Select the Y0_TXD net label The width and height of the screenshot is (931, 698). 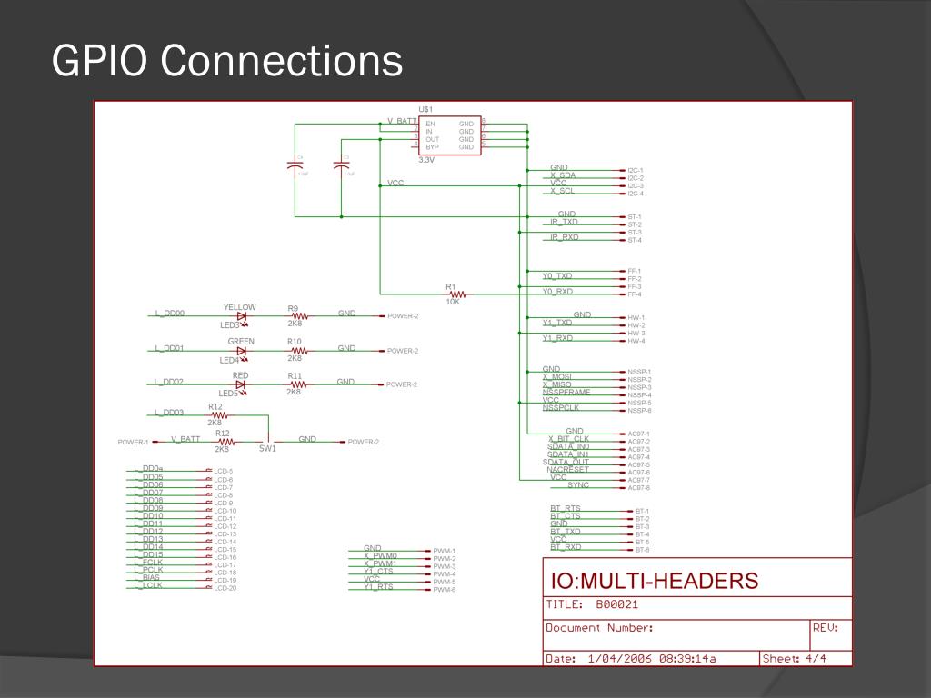pyautogui.click(x=557, y=276)
